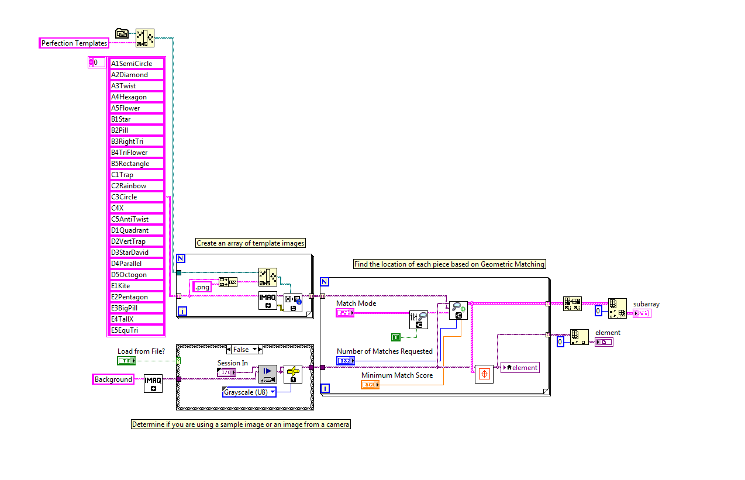The image size is (745, 480).
Task: Click the N count terminal of the matching loop
Action: tap(325, 282)
